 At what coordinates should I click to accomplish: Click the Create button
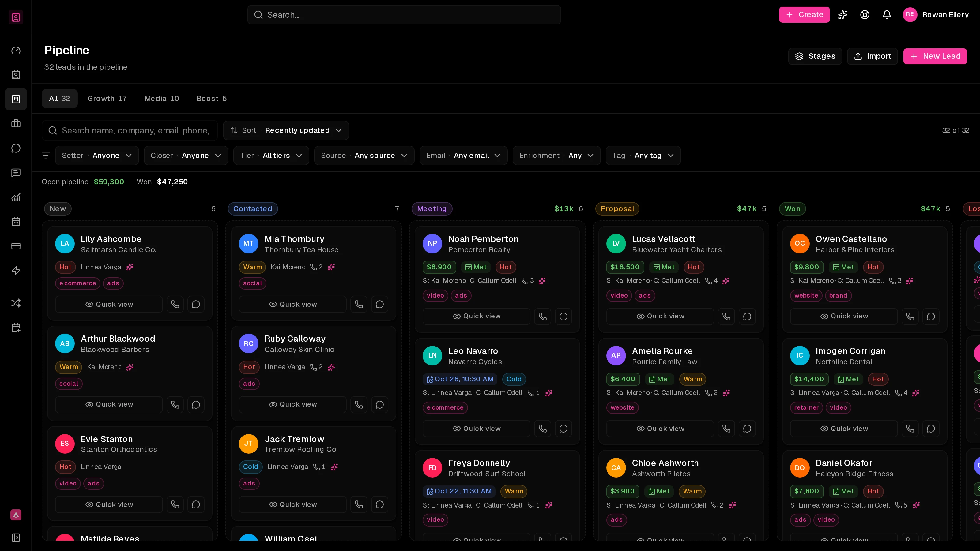pyautogui.click(x=804, y=14)
